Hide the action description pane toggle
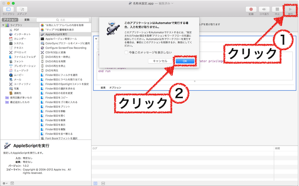299x186 pixels. (x=12, y=183)
